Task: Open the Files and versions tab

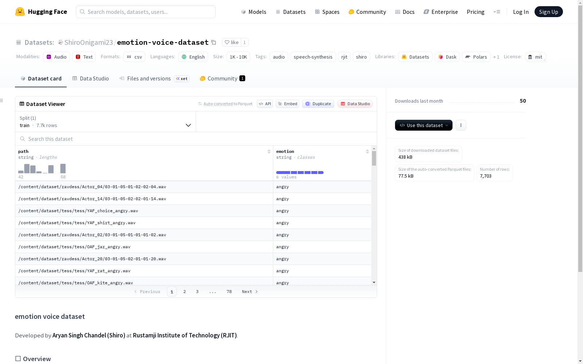Action: click(x=154, y=79)
